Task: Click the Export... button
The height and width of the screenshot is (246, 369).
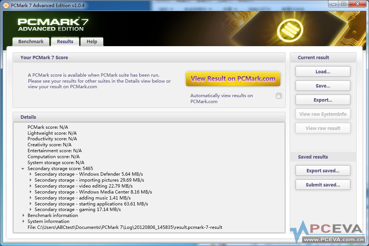Action: pyautogui.click(x=323, y=100)
